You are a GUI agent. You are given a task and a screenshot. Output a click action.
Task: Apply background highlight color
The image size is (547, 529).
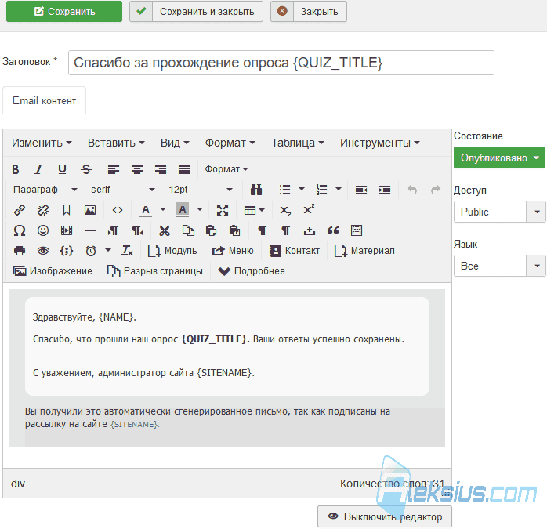(183, 210)
